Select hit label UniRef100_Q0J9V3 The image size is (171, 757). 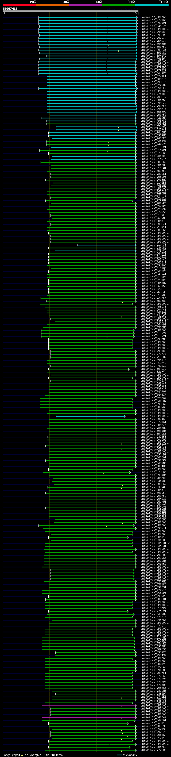(153, 74)
